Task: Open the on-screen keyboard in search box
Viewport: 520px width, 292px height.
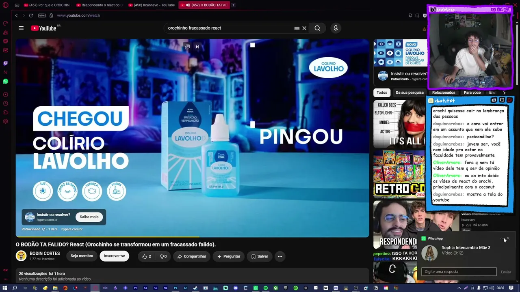Action: point(297,28)
